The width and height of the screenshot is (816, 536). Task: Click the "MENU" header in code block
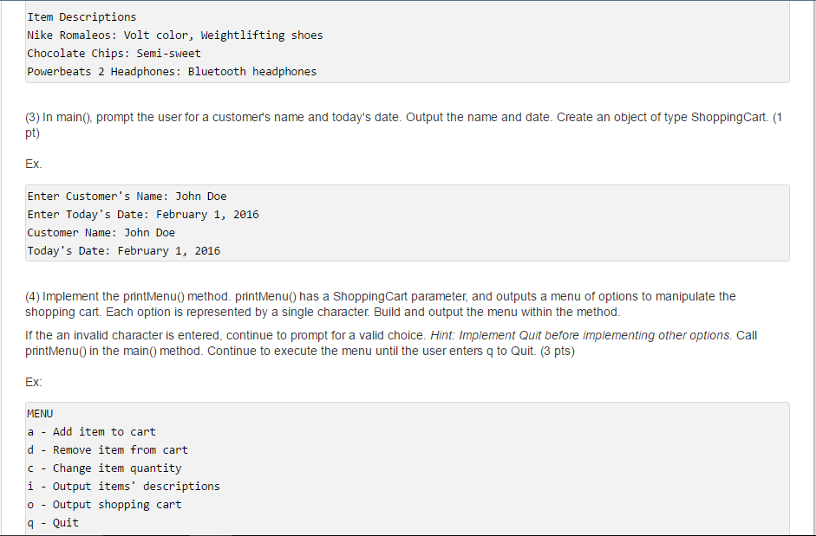coord(40,414)
